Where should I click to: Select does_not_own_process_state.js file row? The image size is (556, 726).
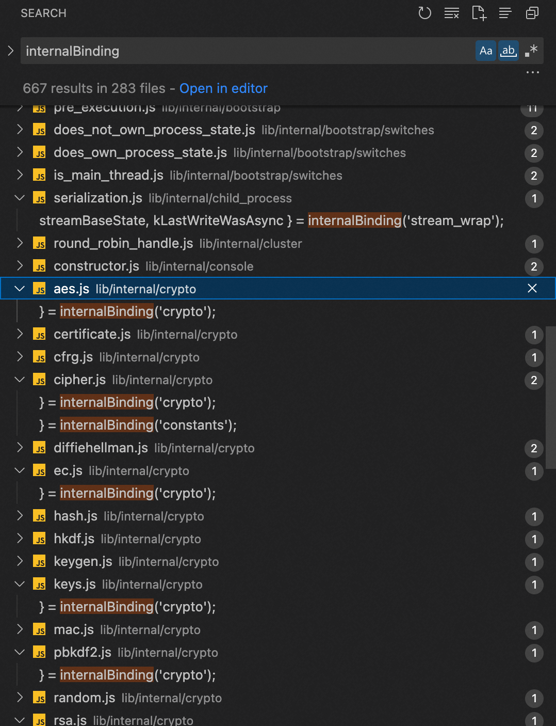278,130
